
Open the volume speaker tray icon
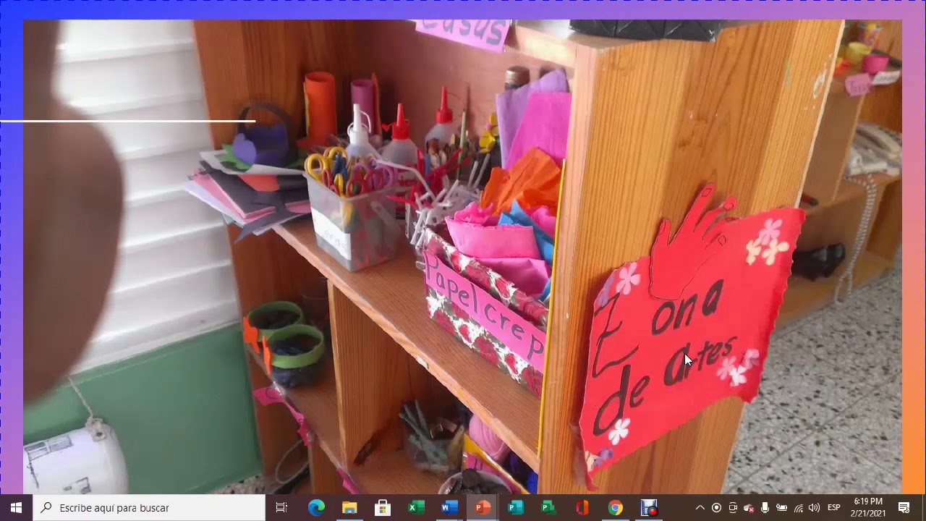pyautogui.click(x=815, y=508)
